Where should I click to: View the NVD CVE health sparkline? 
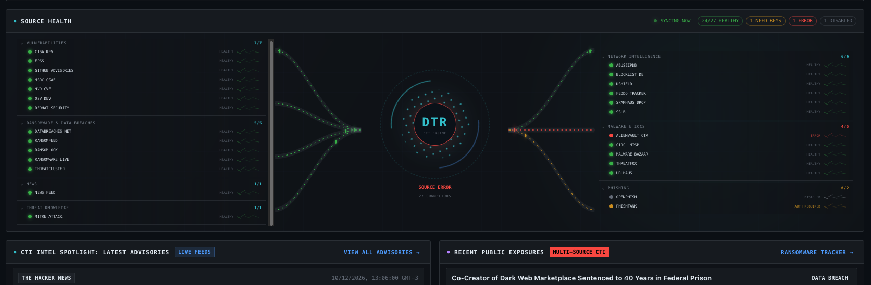pyautogui.click(x=248, y=89)
